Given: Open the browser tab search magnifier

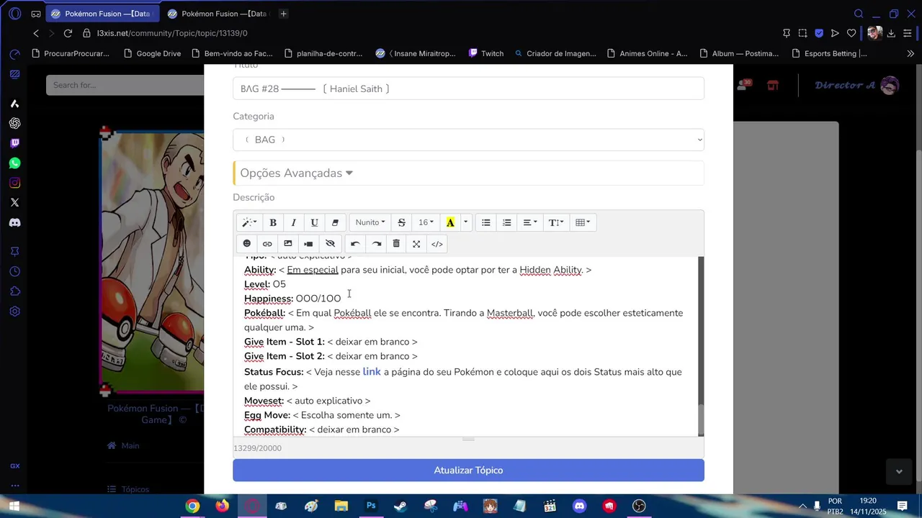Looking at the screenshot, I should coord(859,14).
